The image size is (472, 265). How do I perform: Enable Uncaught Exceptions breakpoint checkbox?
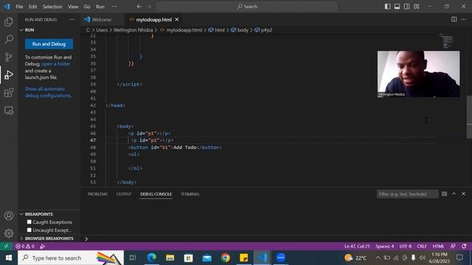point(29,230)
